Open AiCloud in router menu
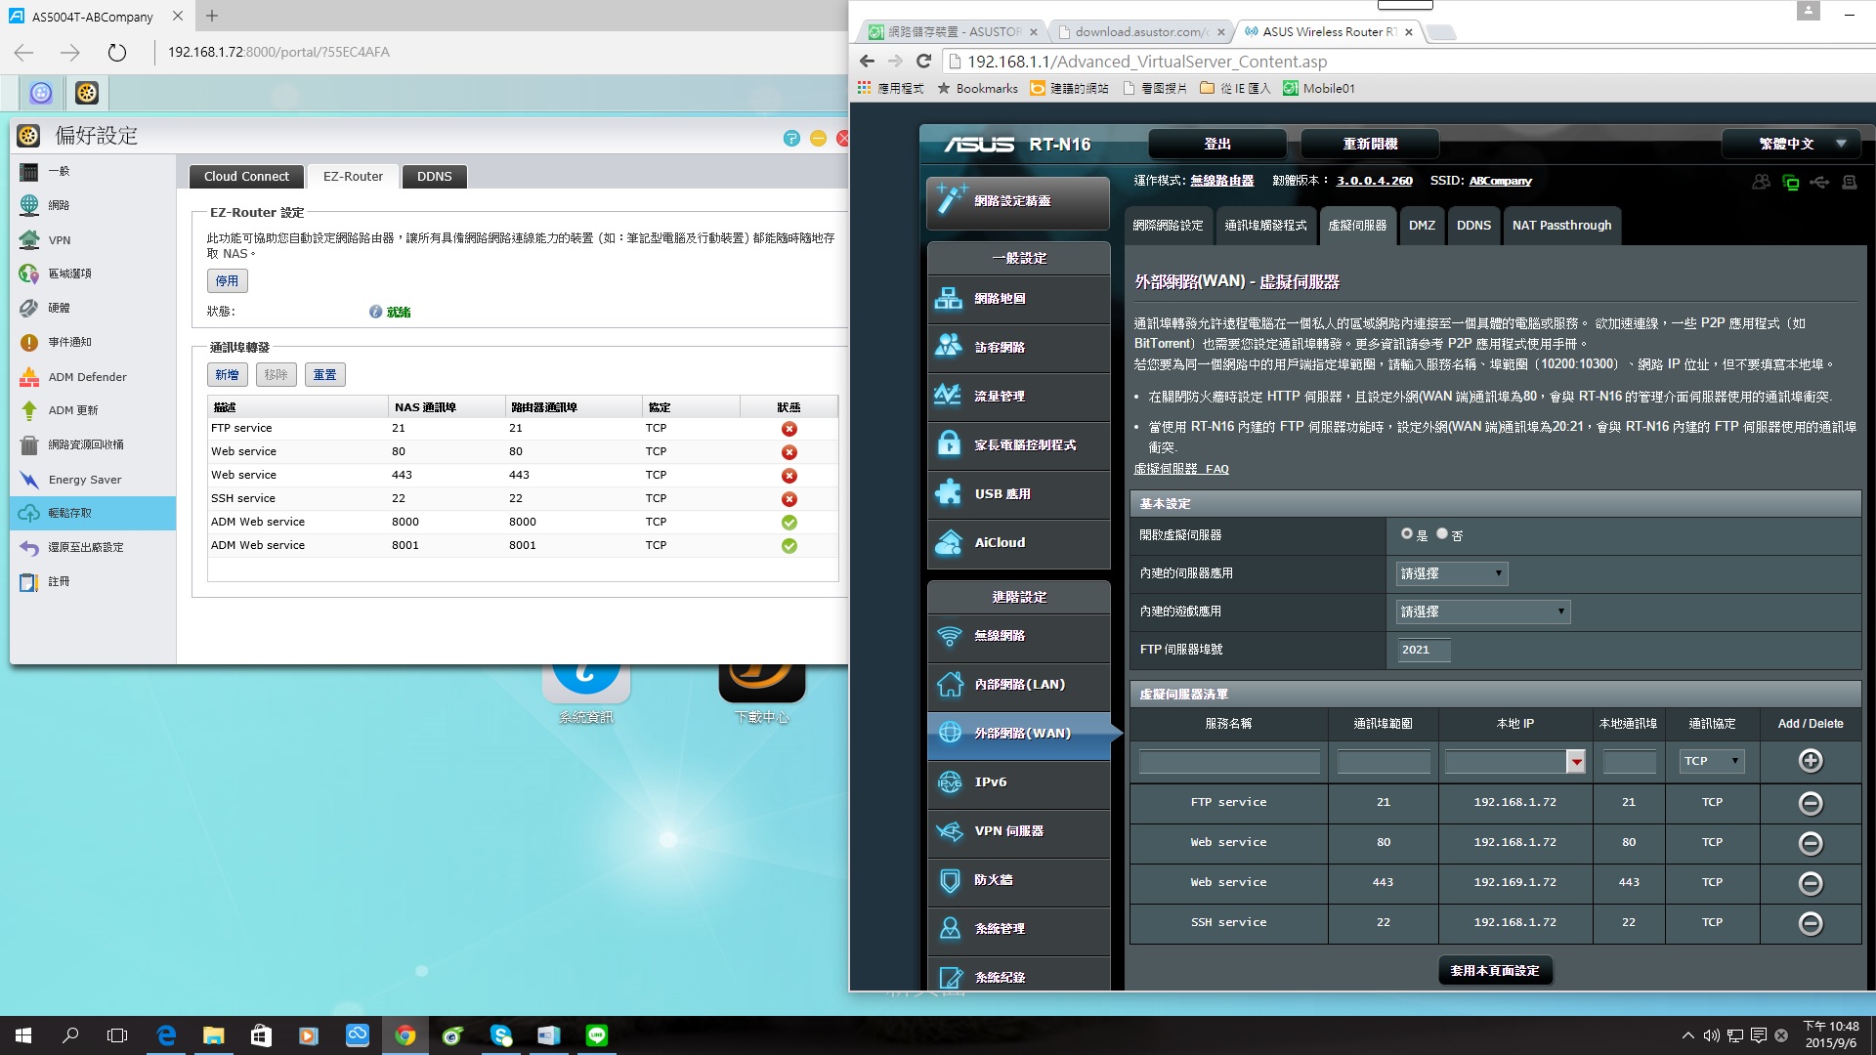 [x=1018, y=543]
